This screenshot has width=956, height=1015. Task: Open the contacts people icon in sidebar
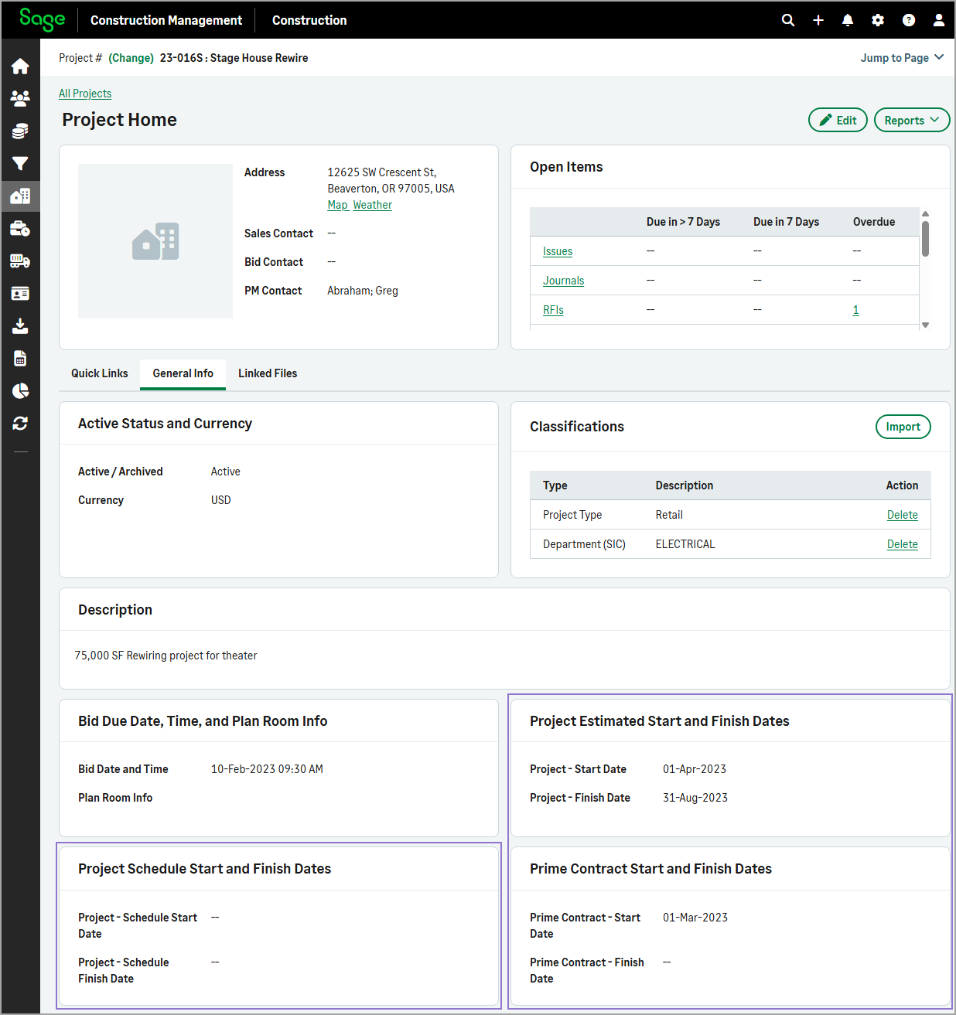pos(20,98)
